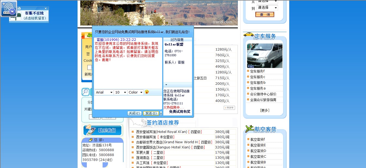Click the green airplane 航空客货 icon
The height and width of the screenshot is (168, 366).
click(249, 129)
